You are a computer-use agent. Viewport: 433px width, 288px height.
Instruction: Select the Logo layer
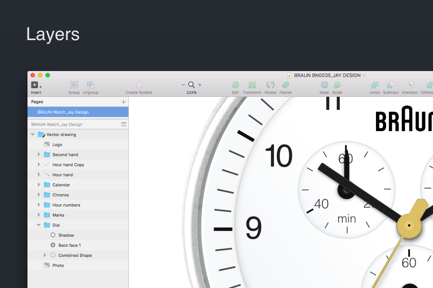[78, 144]
